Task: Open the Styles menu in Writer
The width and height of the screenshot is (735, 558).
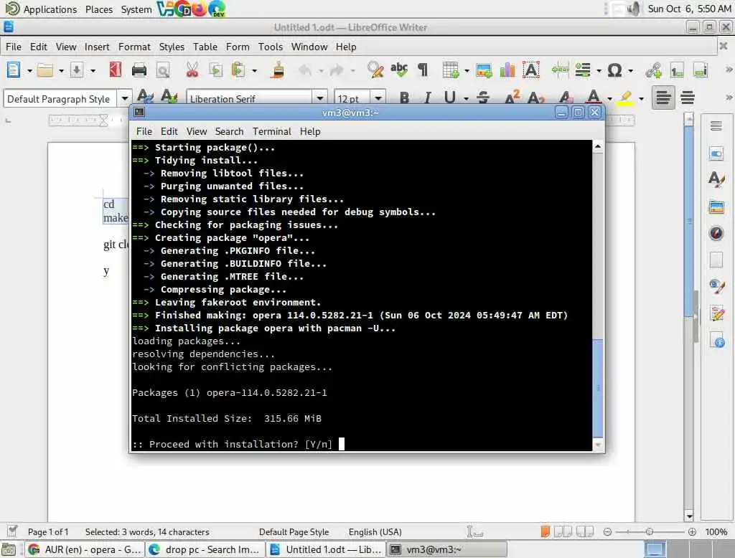Action: (172, 47)
